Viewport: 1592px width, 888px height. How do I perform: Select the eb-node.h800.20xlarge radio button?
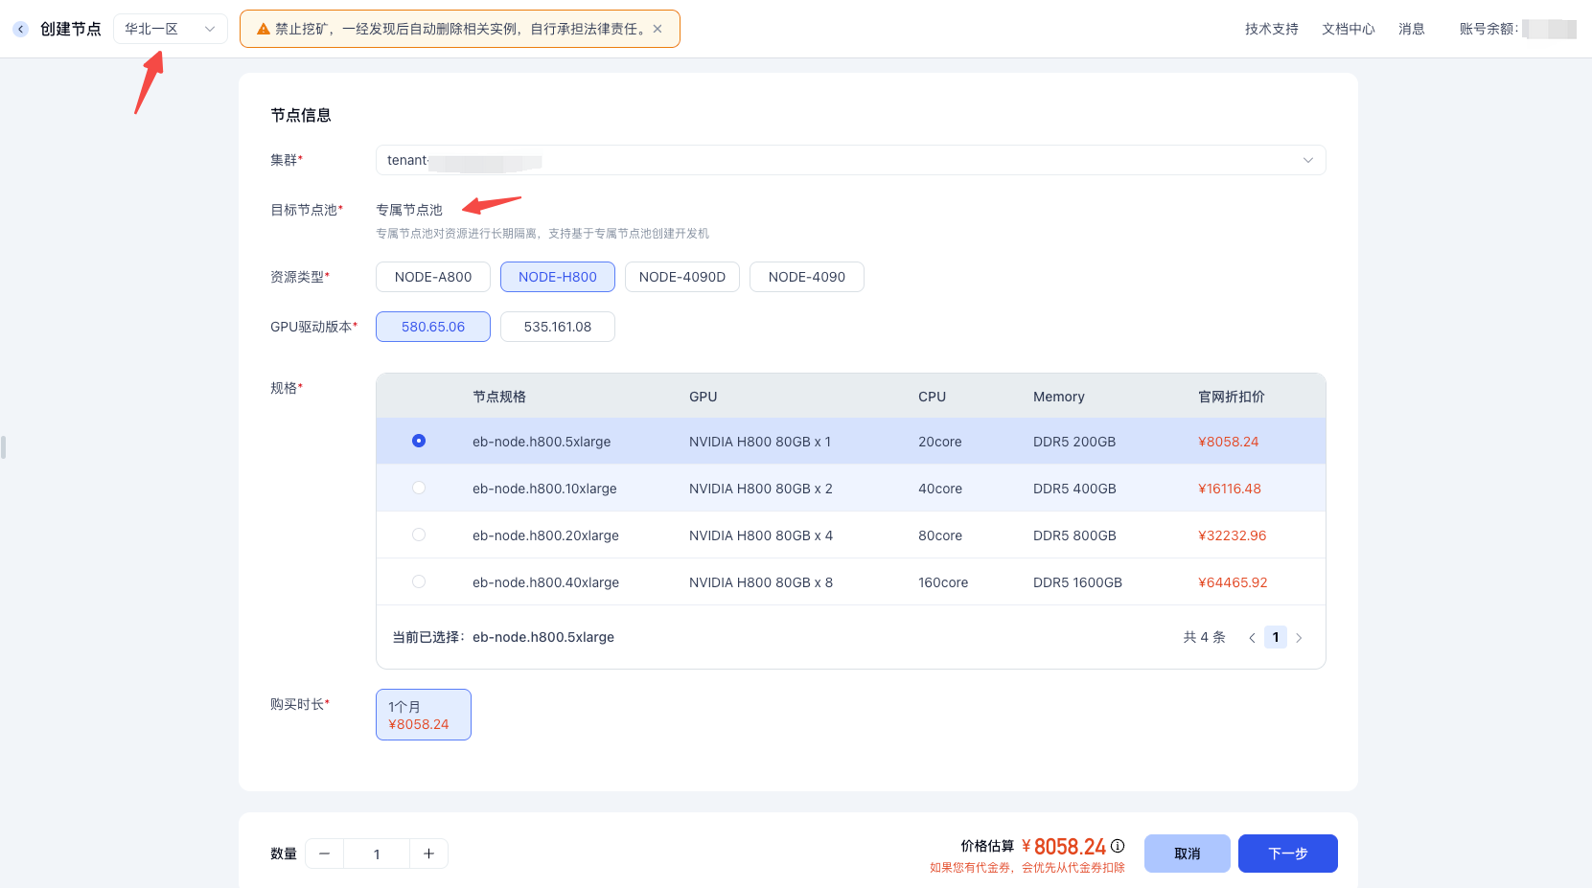tap(419, 535)
